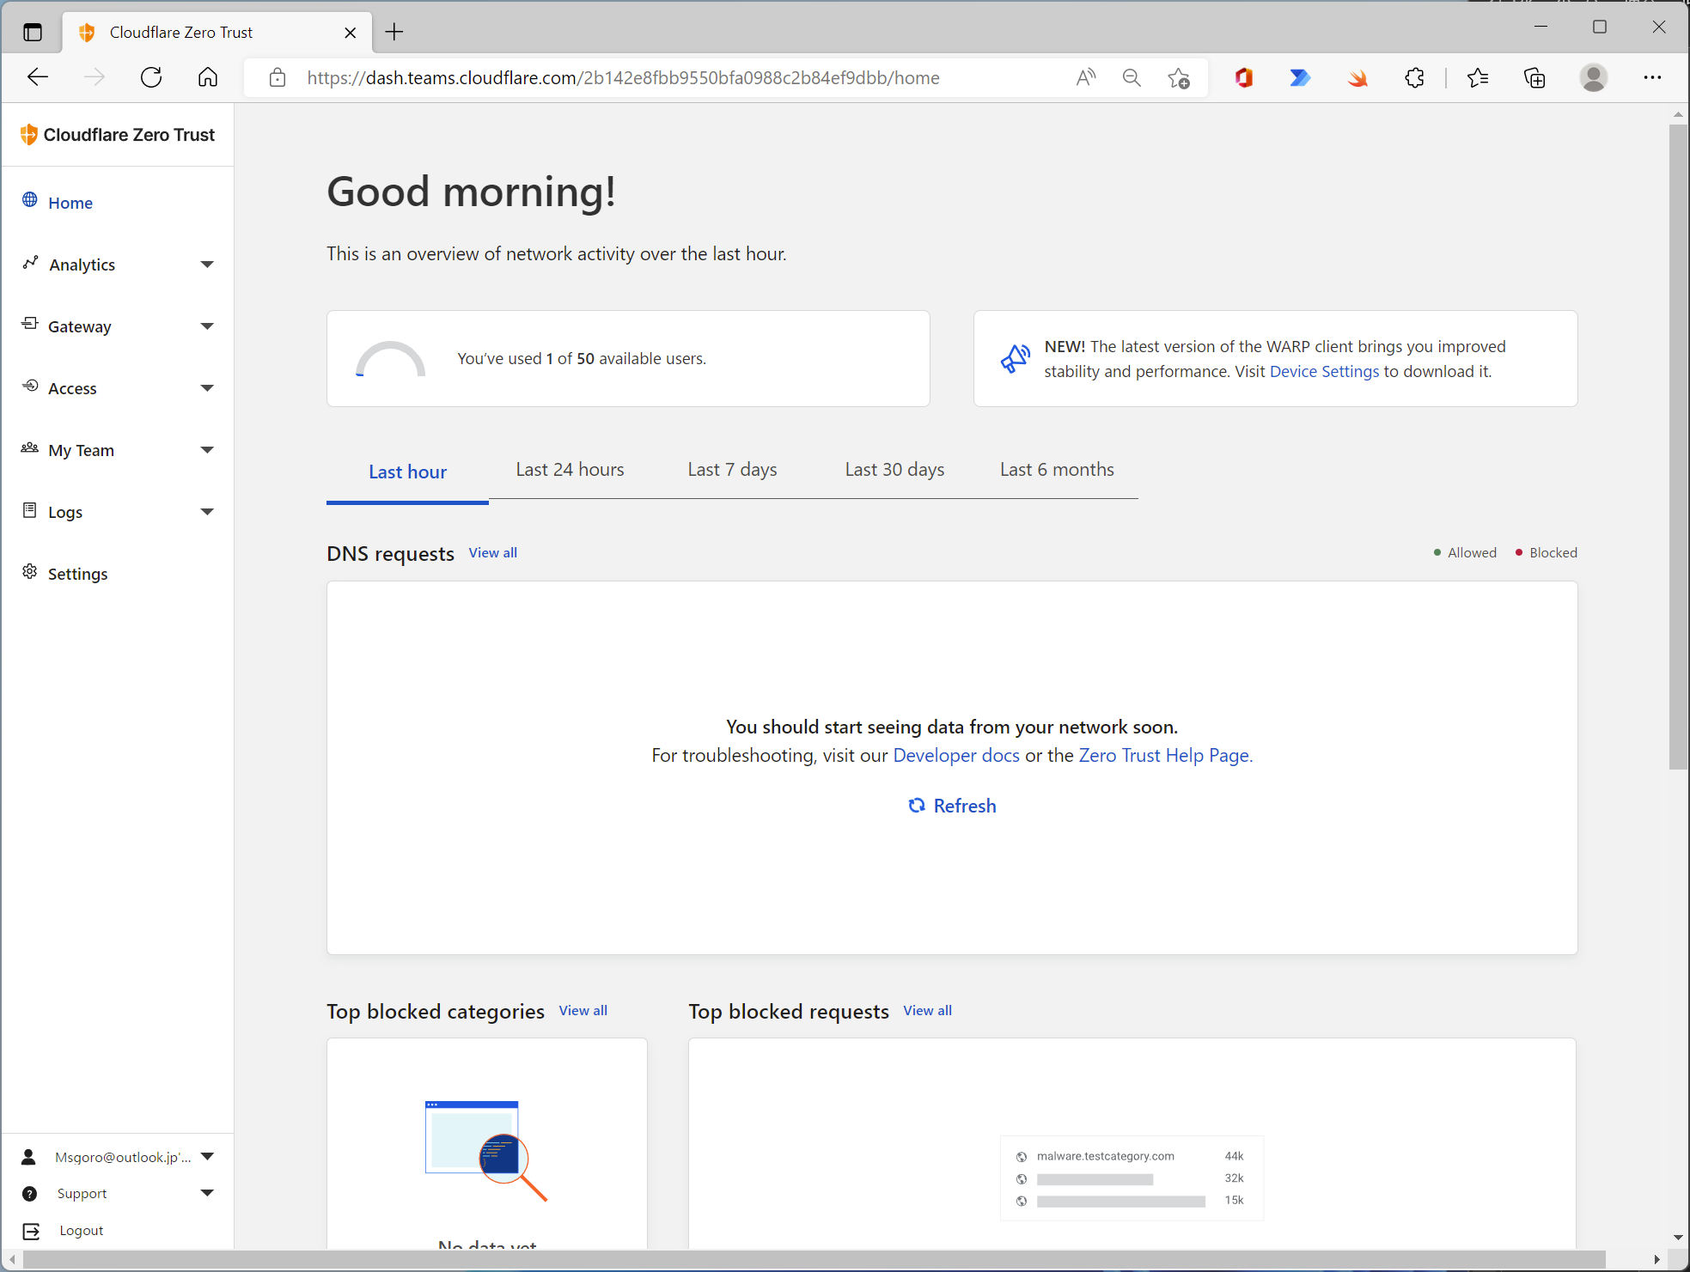1690x1272 pixels.
Task: Open the Office extension icon
Action: (1243, 78)
